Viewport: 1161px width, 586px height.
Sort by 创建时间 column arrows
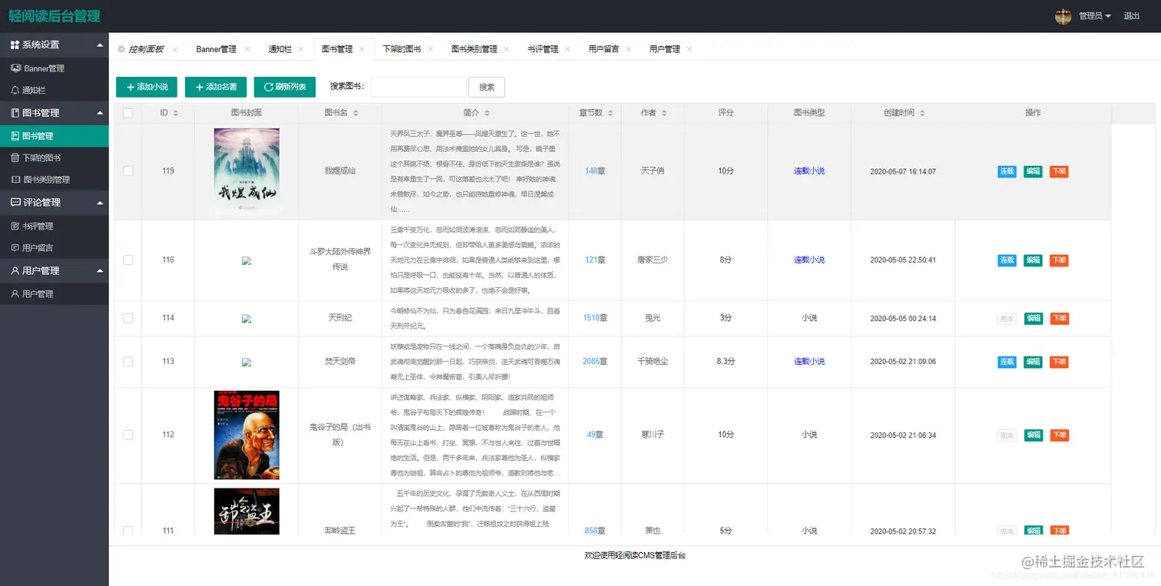coord(922,113)
